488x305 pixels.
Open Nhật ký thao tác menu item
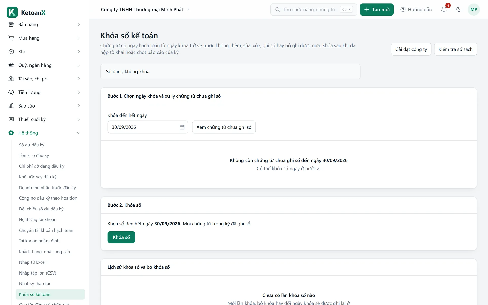point(35,284)
